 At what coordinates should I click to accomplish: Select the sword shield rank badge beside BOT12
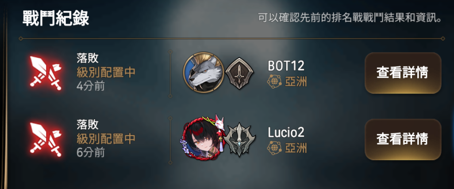[x=239, y=73]
